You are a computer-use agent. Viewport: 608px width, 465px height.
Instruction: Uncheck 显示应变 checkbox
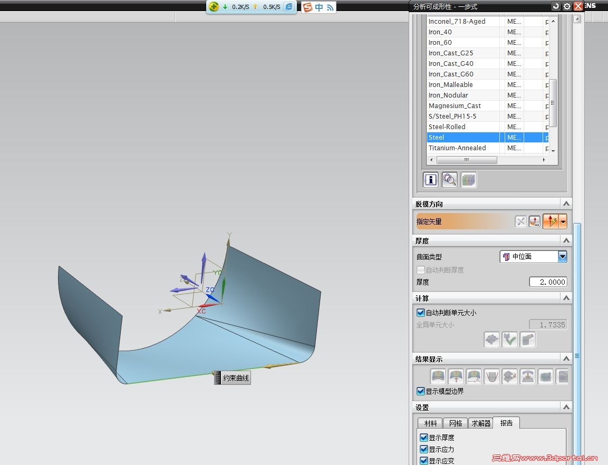point(424,461)
